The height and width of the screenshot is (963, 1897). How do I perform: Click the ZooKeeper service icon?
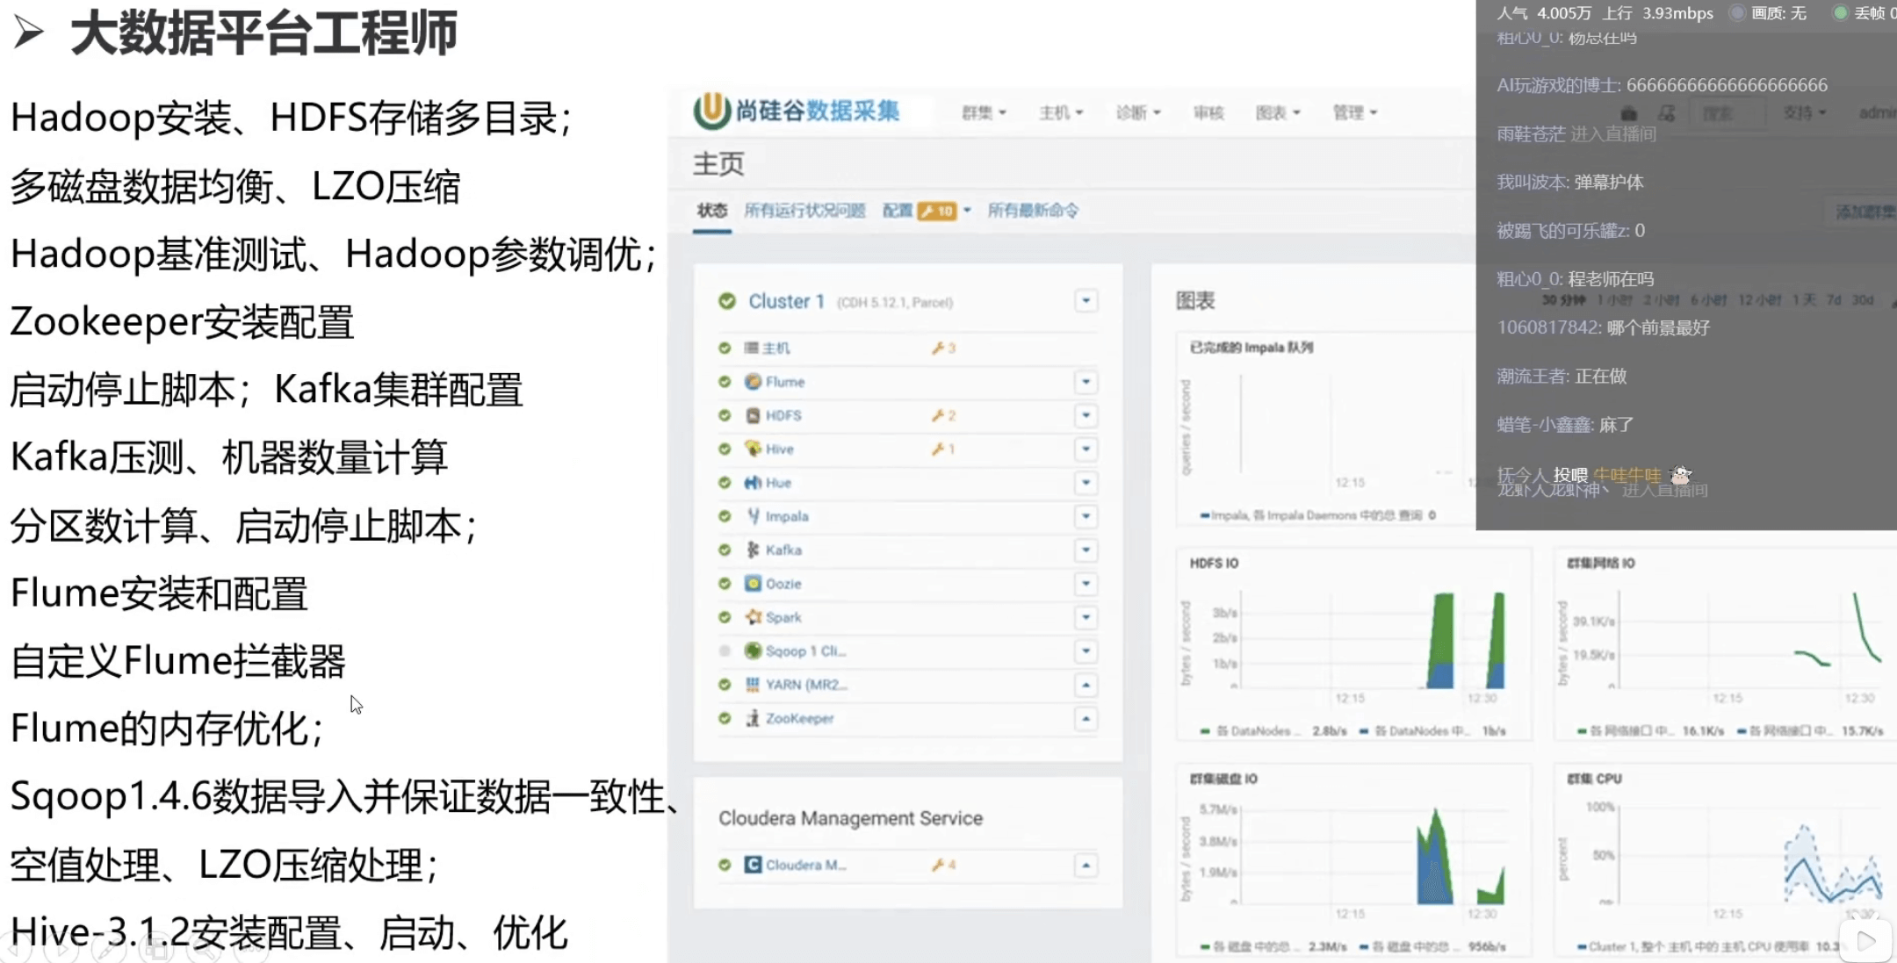[753, 718]
